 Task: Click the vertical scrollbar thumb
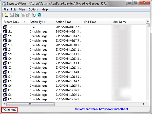click(x=148, y=25)
